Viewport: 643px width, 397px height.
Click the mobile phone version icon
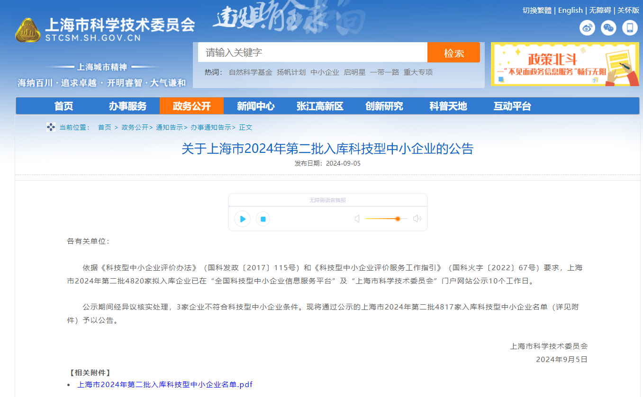coord(630,28)
